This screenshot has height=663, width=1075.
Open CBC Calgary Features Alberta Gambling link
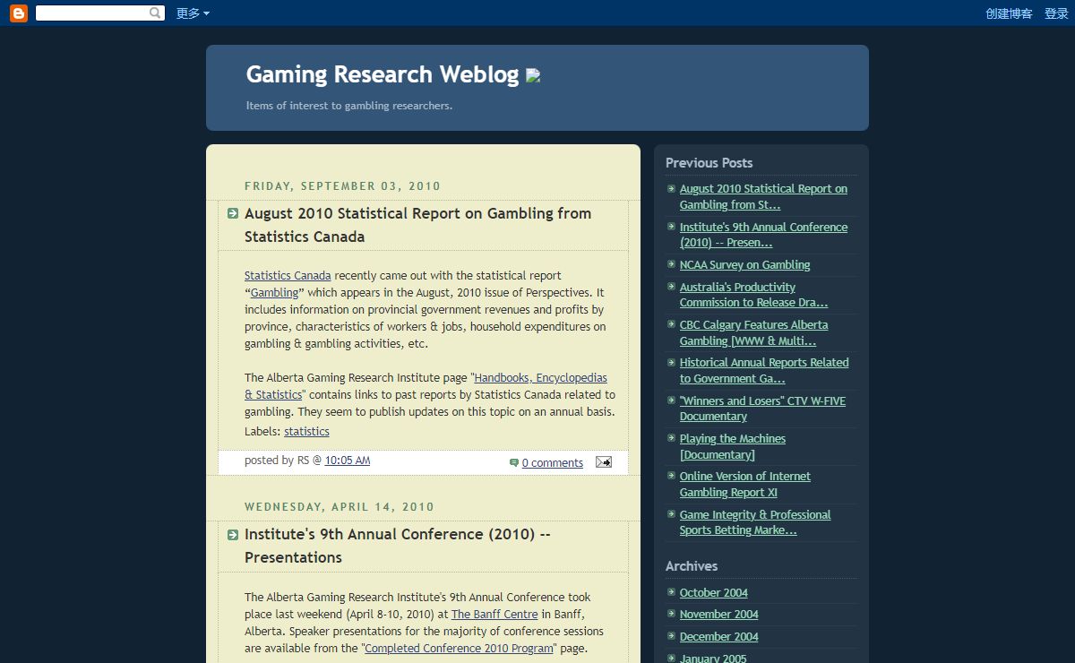point(753,333)
